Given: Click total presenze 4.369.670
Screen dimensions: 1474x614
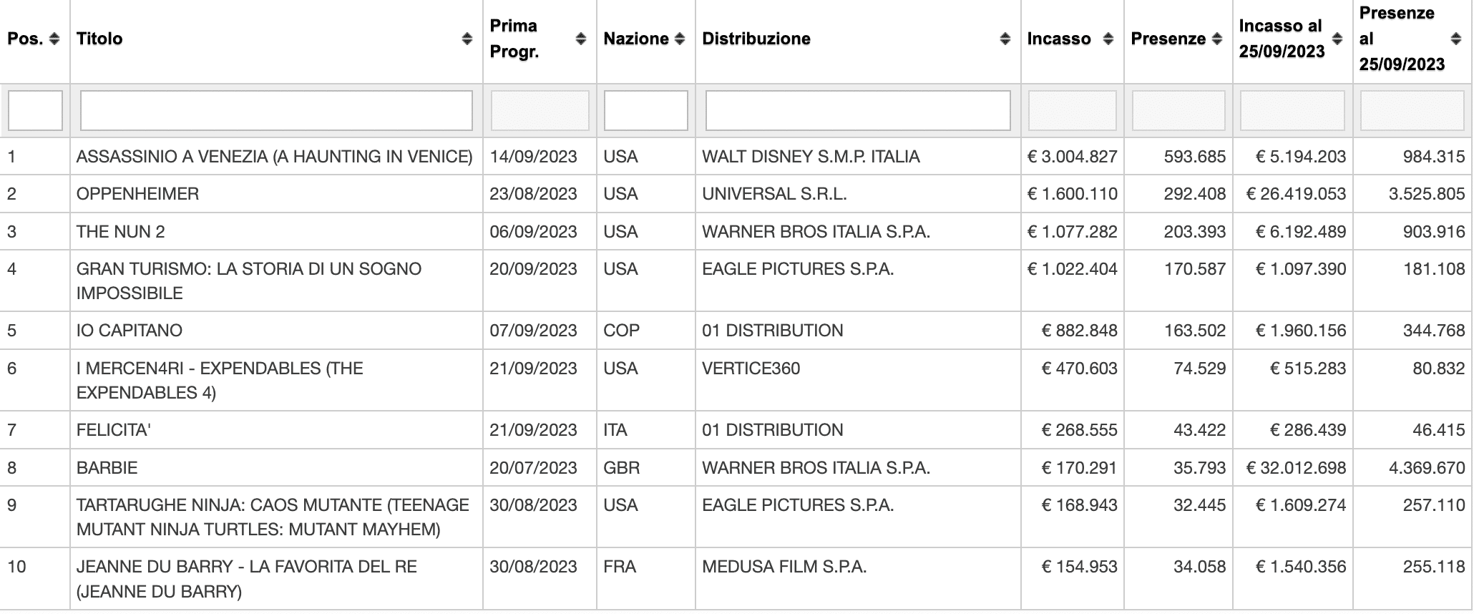Looking at the screenshot, I should pos(1427,468).
